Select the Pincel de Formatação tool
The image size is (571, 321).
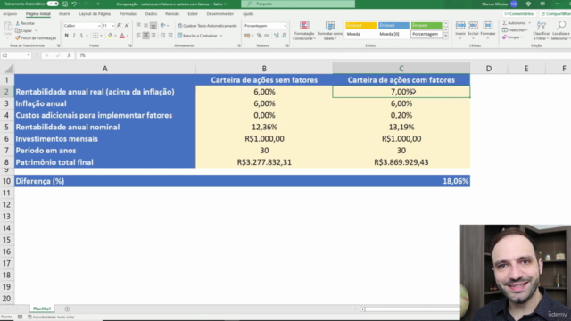click(36, 37)
